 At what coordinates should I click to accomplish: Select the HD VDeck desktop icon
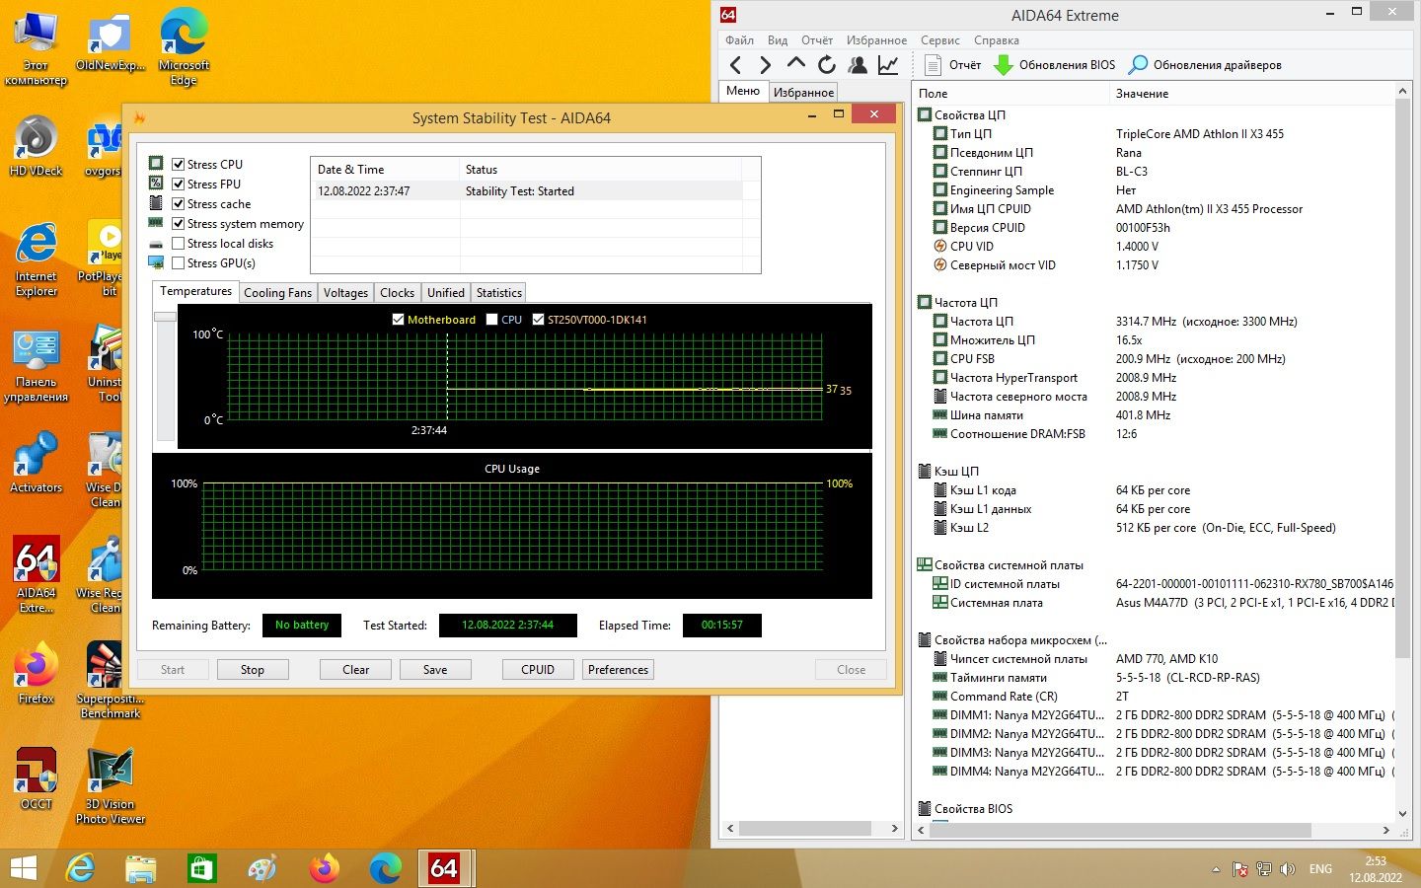point(37,146)
